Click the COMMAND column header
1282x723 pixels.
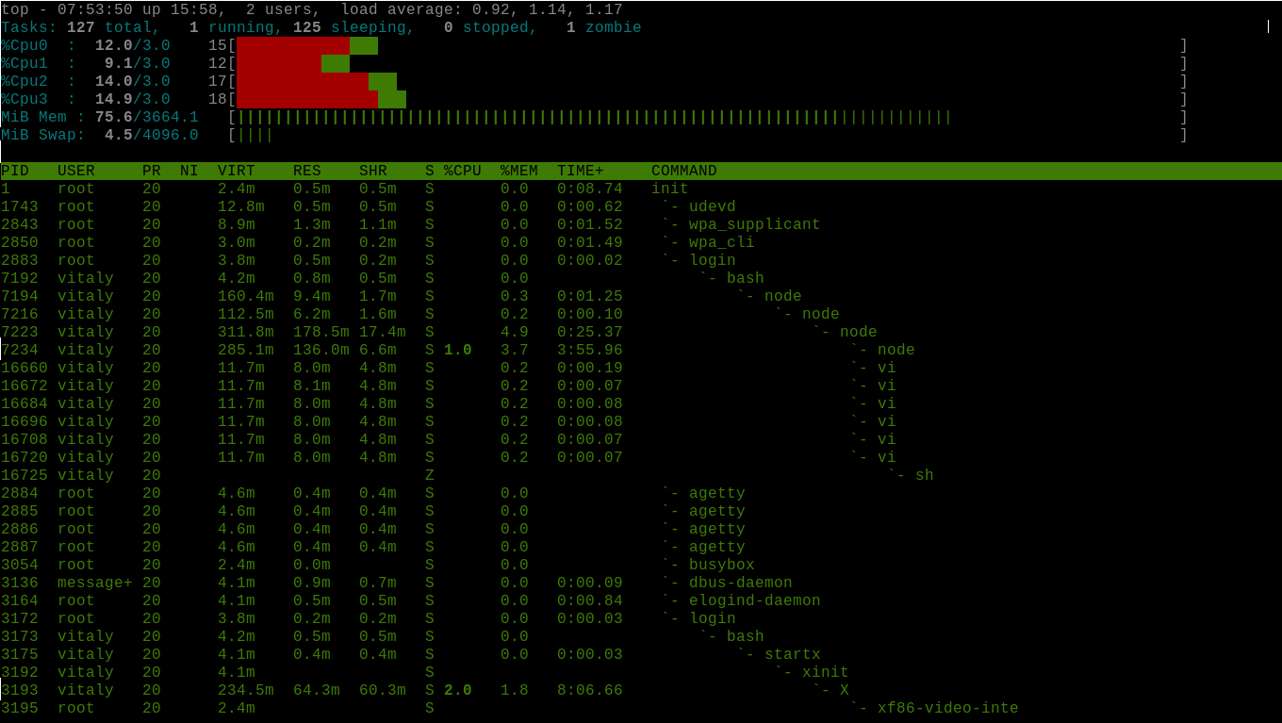[x=683, y=171]
